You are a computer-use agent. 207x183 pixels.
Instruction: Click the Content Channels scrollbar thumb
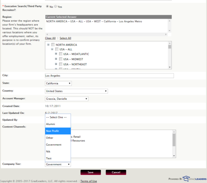[174, 140]
